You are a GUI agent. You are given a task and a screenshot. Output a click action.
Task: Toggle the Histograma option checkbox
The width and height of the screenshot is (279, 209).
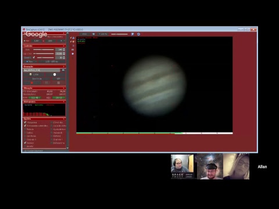click(25, 122)
